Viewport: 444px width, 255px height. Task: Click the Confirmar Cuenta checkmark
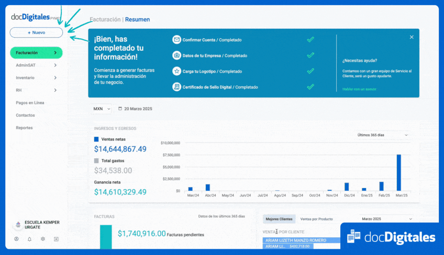tap(310, 40)
